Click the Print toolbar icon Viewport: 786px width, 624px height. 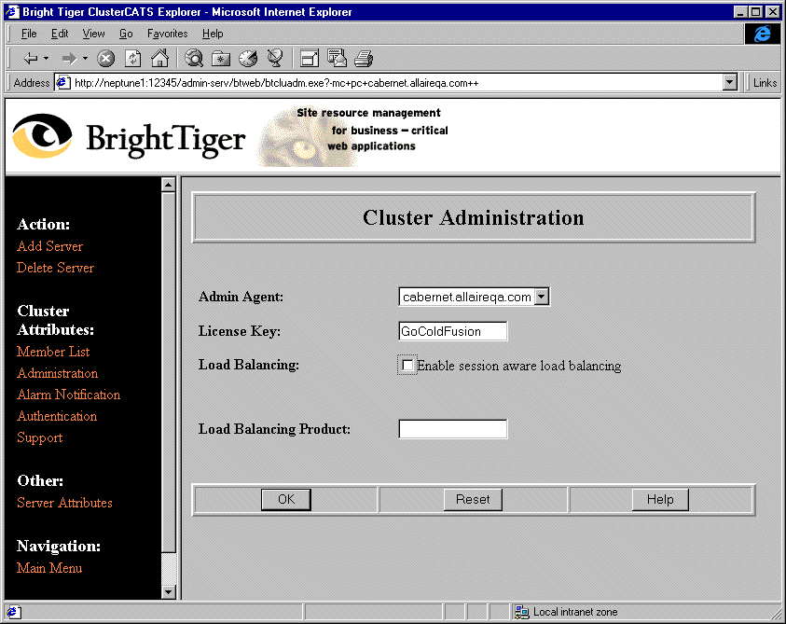(363, 58)
